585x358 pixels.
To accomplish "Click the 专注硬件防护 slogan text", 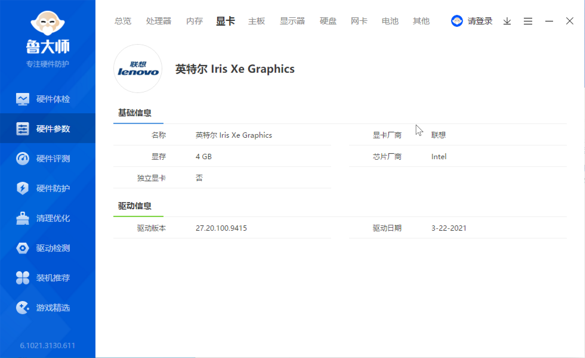I will [48, 64].
